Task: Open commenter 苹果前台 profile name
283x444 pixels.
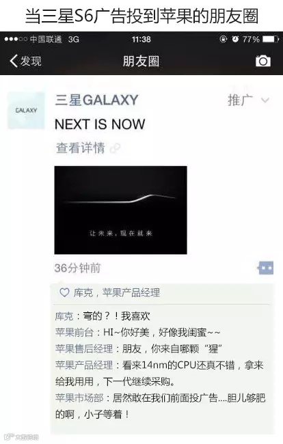Action: coord(75,332)
